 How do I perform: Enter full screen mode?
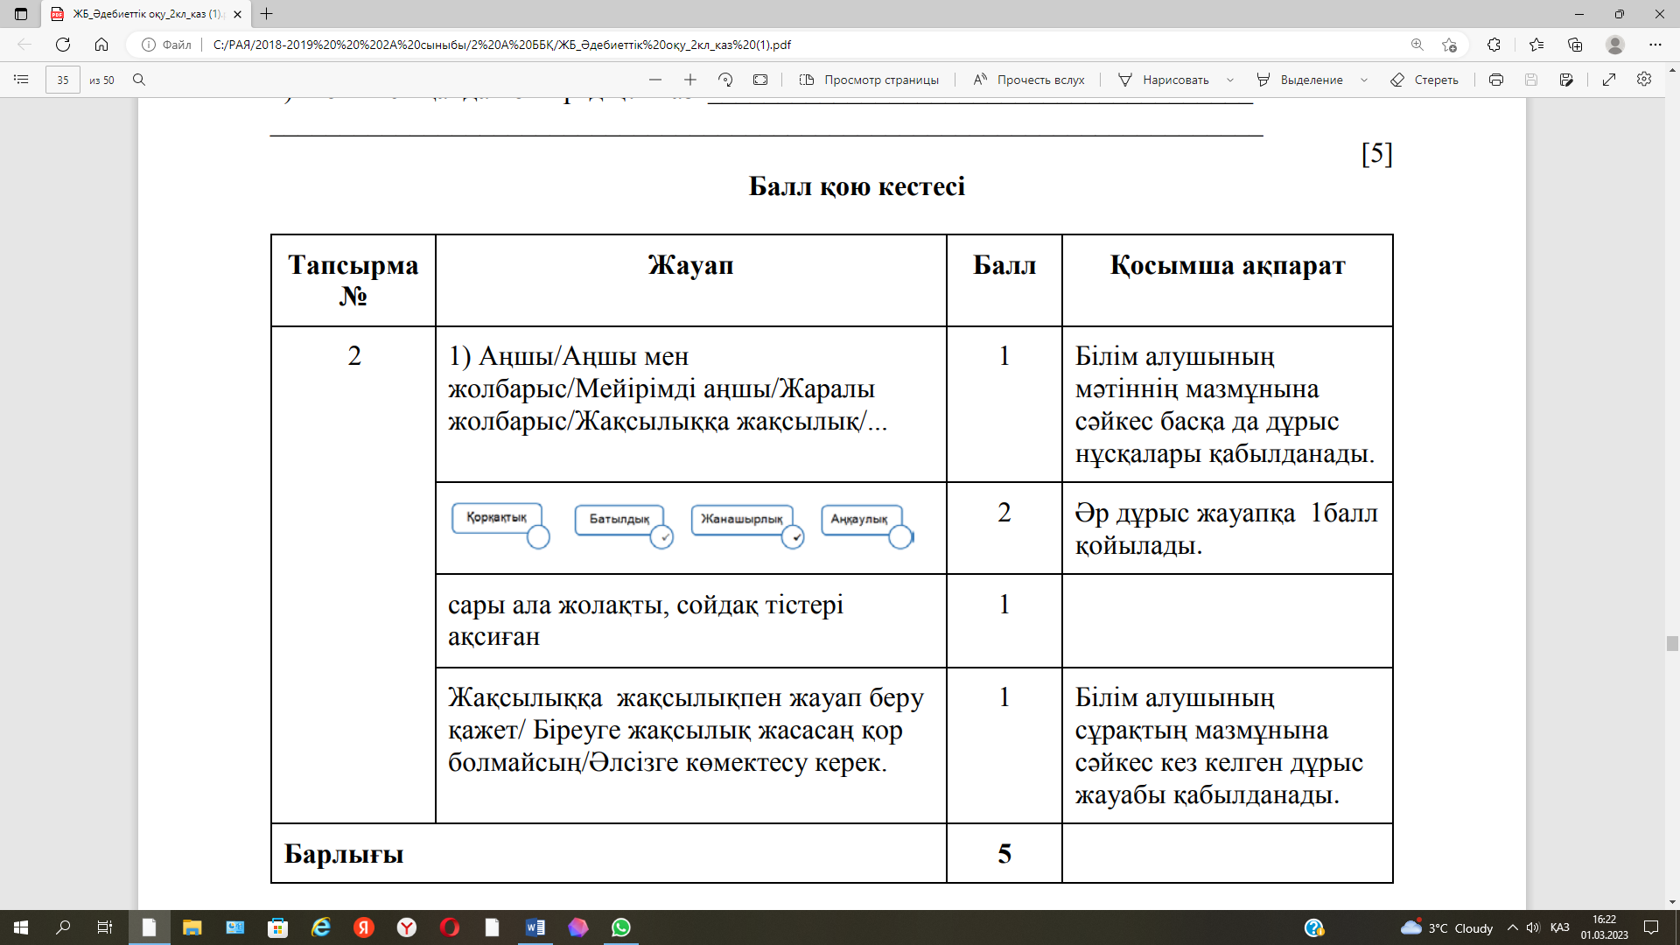click(1609, 80)
